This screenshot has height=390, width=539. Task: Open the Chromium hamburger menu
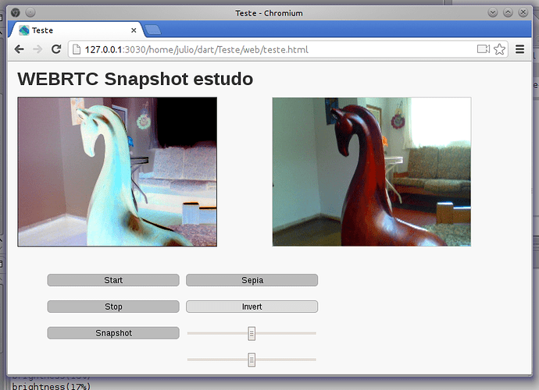coord(519,49)
